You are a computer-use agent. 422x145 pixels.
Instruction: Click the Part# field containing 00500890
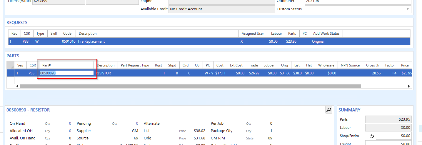pyautogui.click(x=66, y=73)
